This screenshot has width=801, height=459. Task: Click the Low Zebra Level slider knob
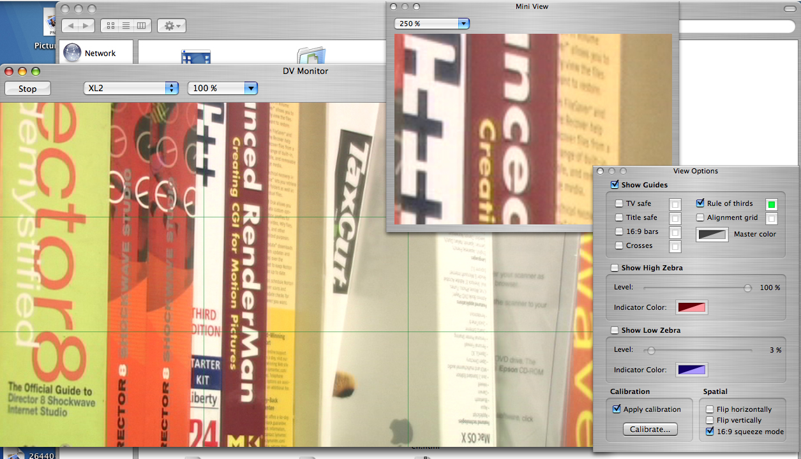651,350
